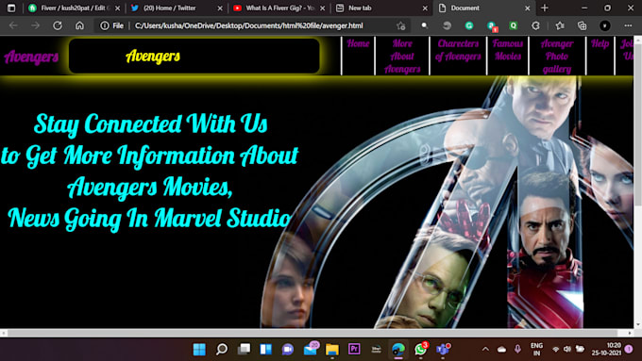Open More About Avengers nav link
The image size is (642, 361).
pos(402,56)
